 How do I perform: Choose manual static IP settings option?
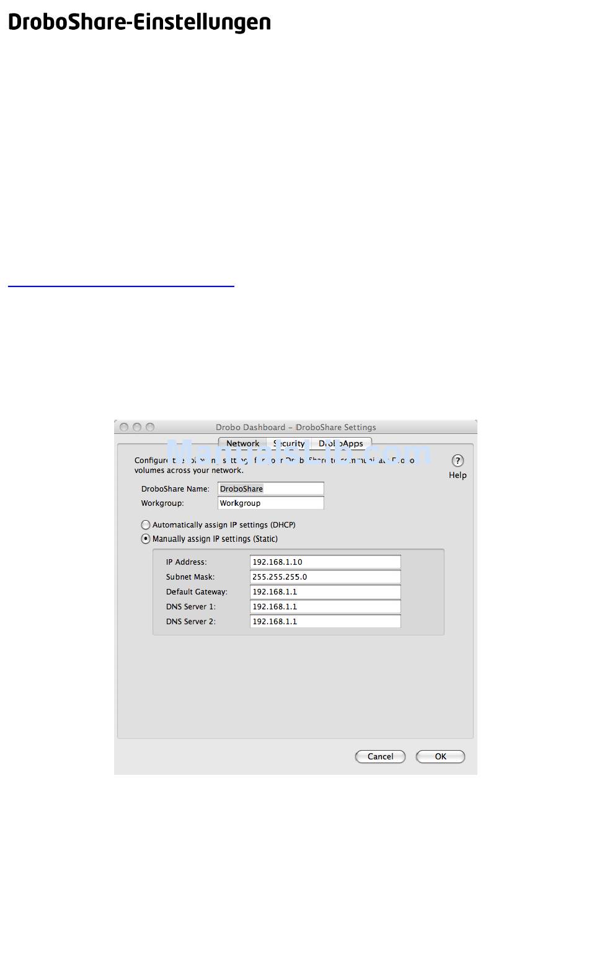[x=146, y=539]
